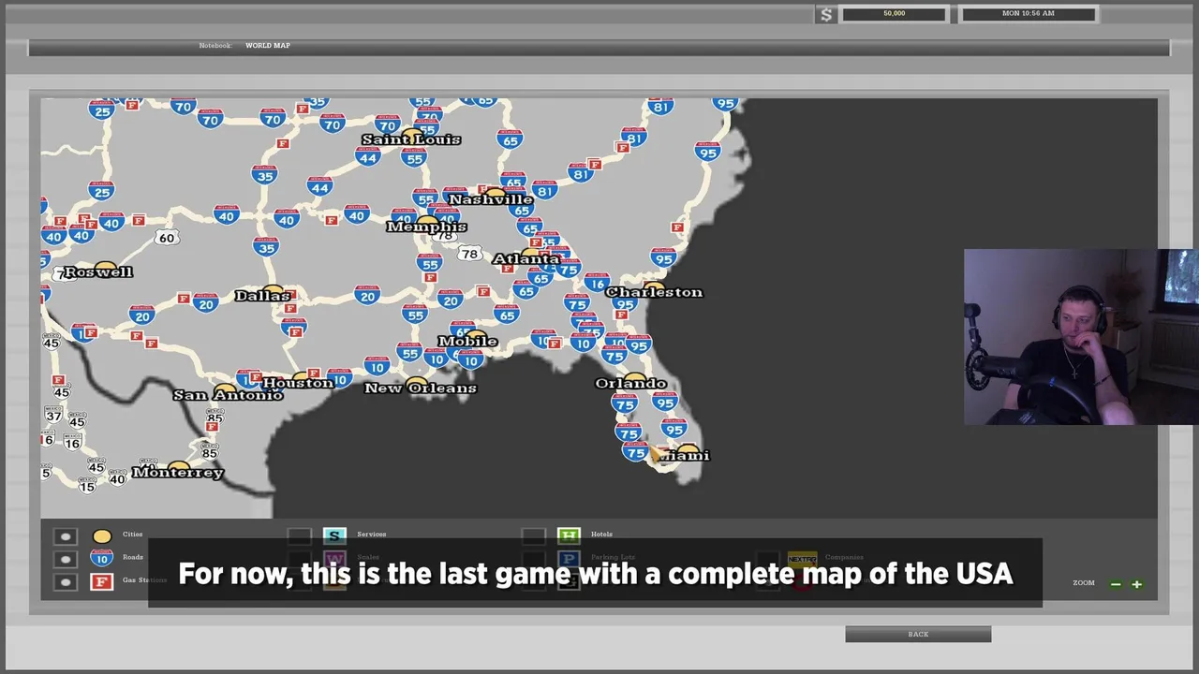
Task: Zoom out with the minus icon
Action: pos(1116,584)
